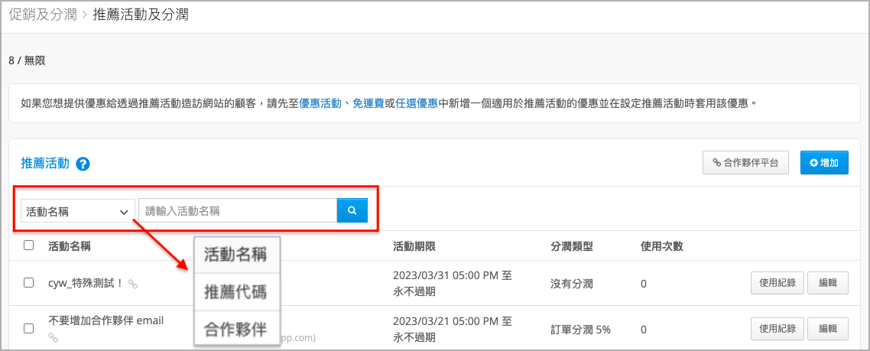Click the blue 增加 button
The height and width of the screenshot is (351, 870).
click(x=824, y=163)
